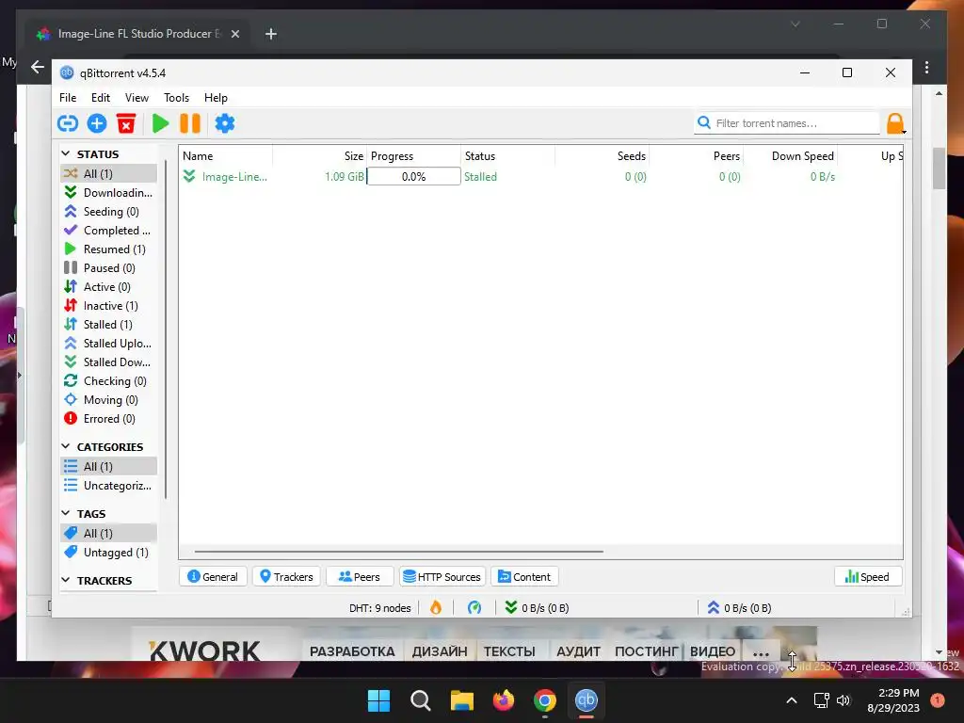This screenshot has height=723, width=964.
Task: Open File Explorer from the taskbar
Action: [x=461, y=700]
